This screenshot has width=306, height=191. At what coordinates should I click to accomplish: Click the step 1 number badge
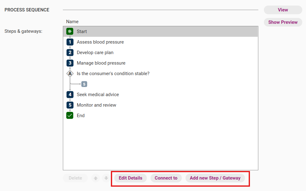(x=70, y=42)
